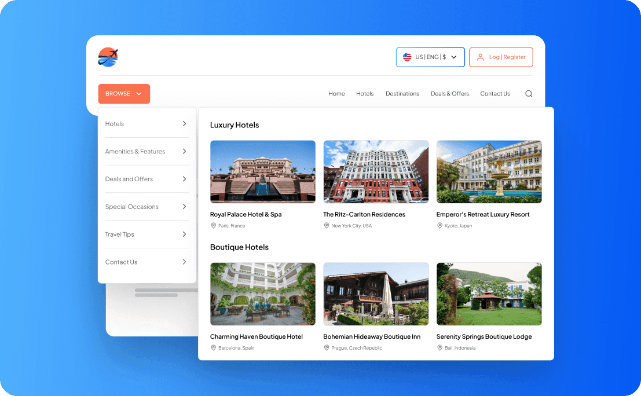Open the search magnifier icon
Screen dimensions: 641x396
pyautogui.click(x=529, y=94)
